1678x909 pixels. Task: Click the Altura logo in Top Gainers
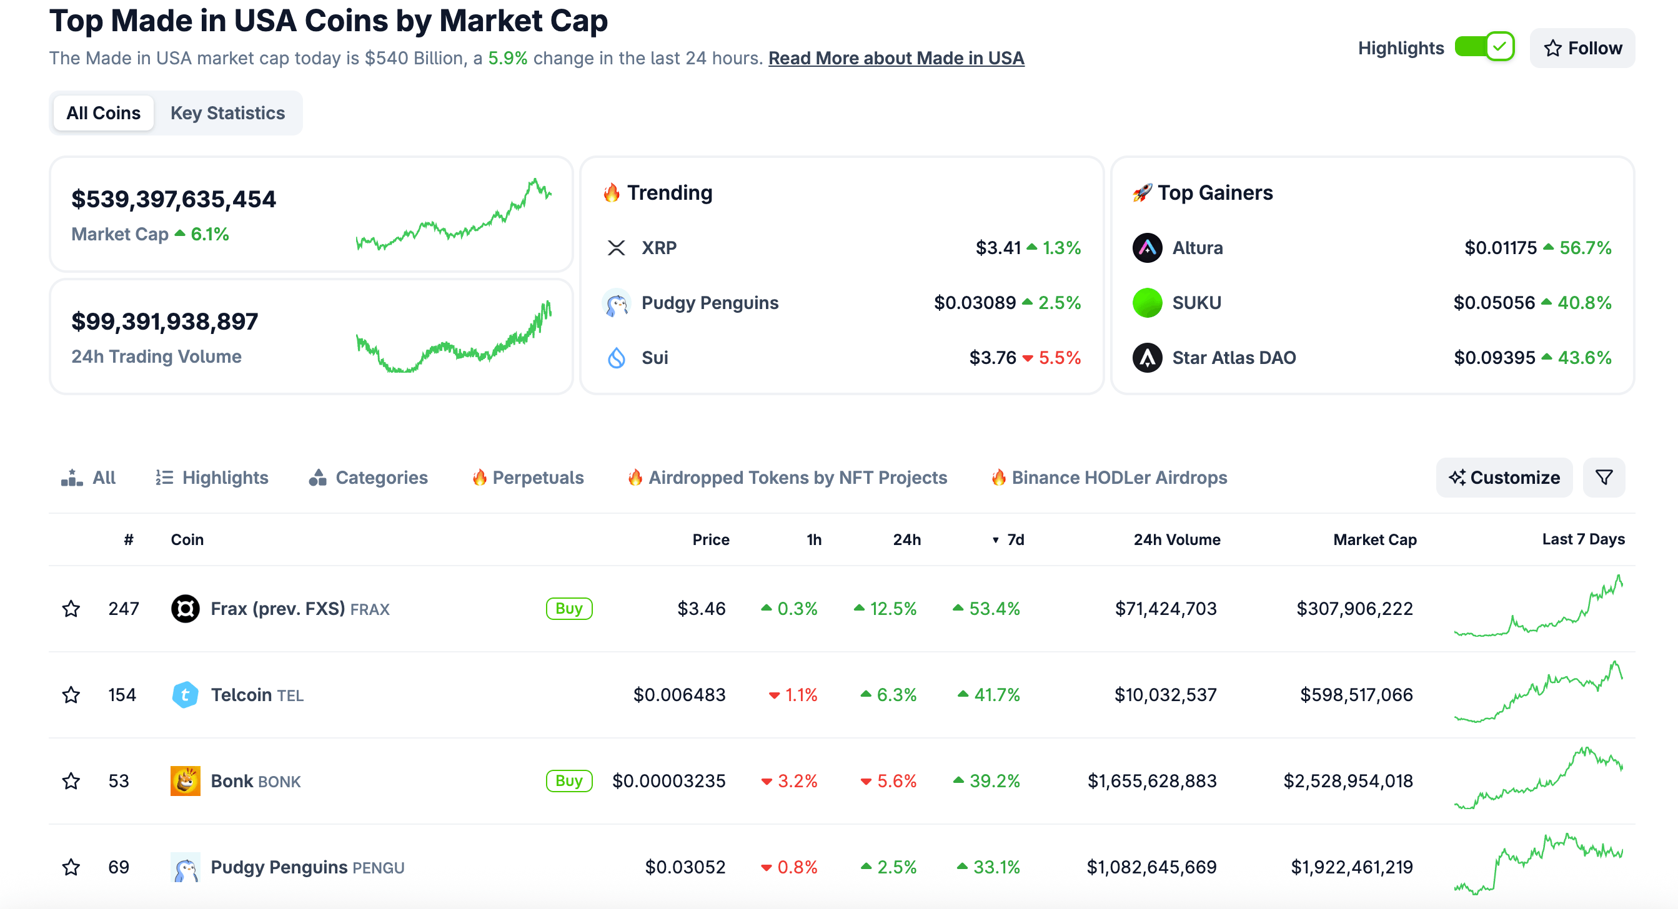[x=1147, y=247]
